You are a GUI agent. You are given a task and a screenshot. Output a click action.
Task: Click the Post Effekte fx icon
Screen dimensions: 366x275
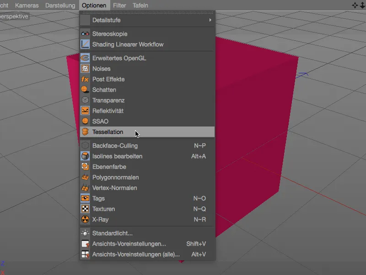pos(85,79)
